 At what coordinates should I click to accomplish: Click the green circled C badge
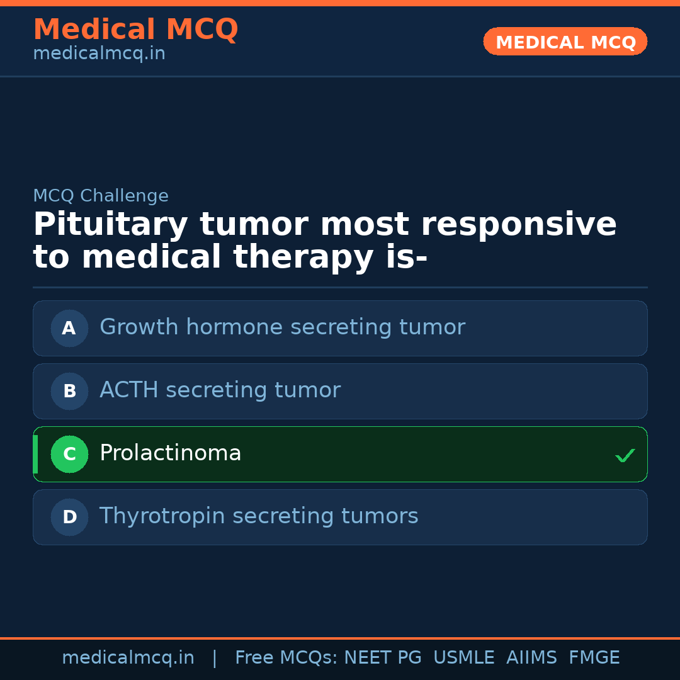coord(69,454)
